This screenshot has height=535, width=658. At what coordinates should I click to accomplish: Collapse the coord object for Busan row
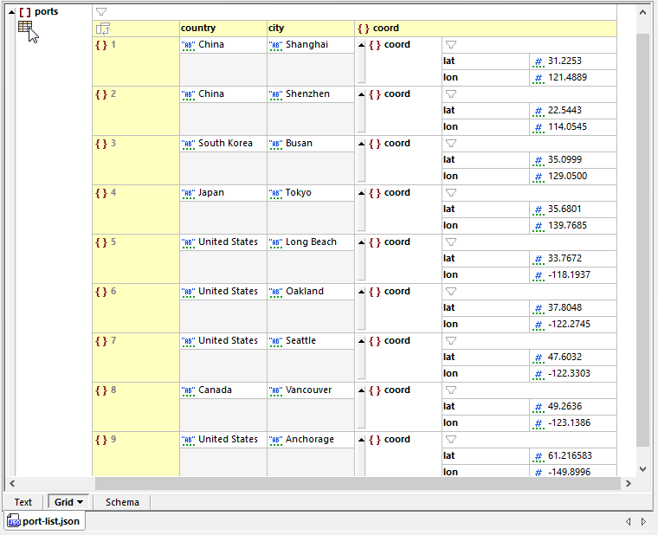[x=361, y=144]
